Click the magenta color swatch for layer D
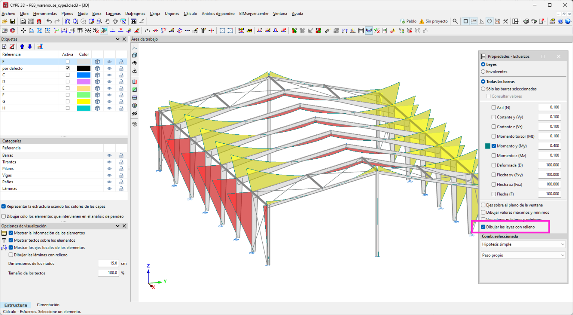 pyautogui.click(x=84, y=82)
